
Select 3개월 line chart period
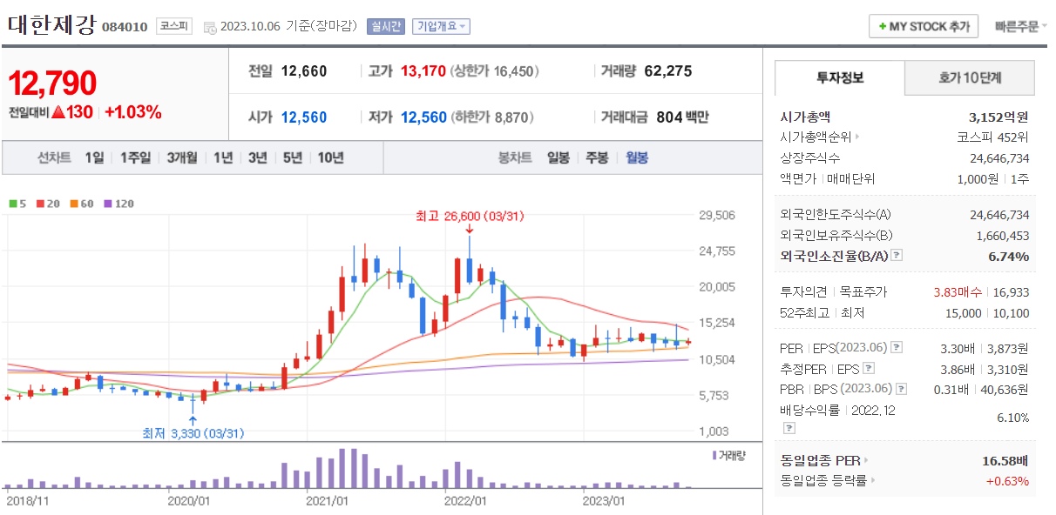click(x=182, y=157)
